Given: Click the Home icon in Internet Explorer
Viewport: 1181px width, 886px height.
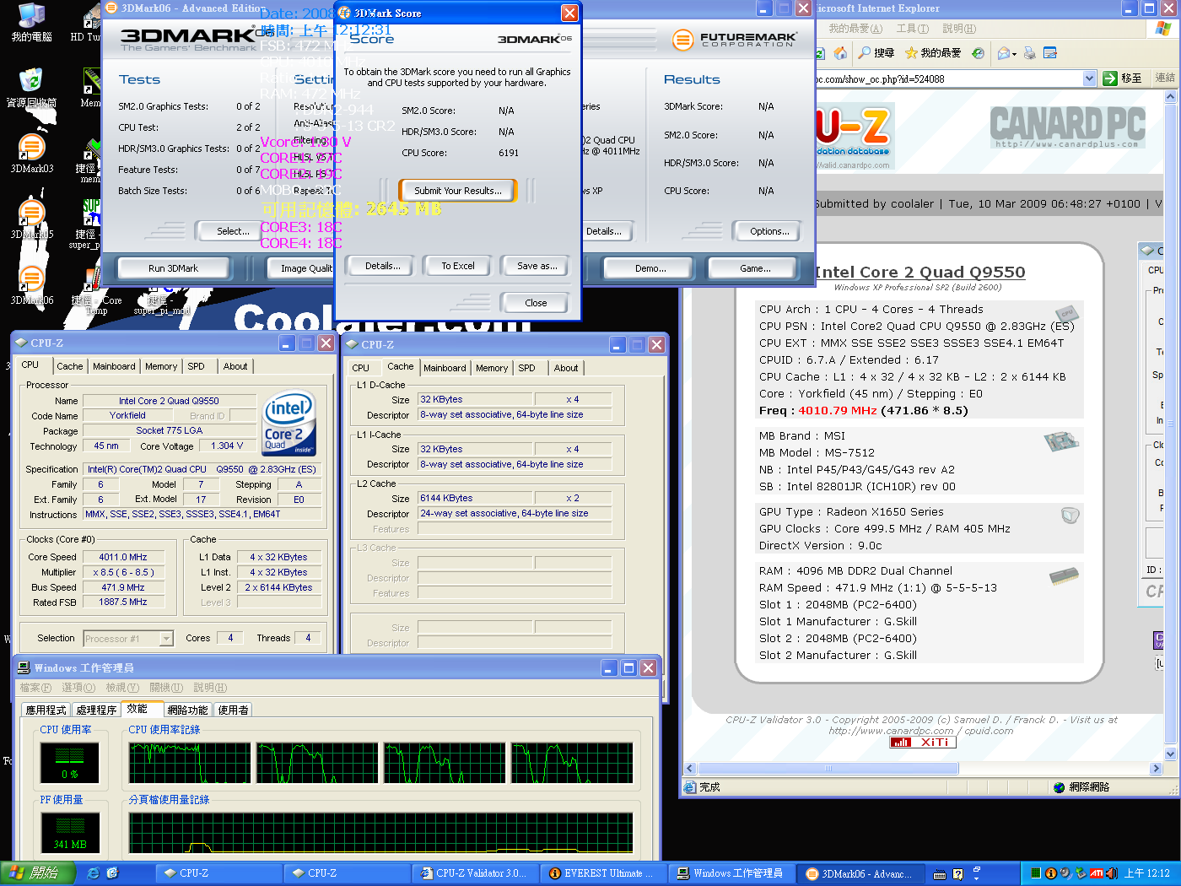Looking at the screenshot, I should (840, 53).
